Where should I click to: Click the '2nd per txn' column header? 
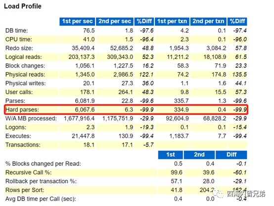pyautogui.click(x=208, y=21)
